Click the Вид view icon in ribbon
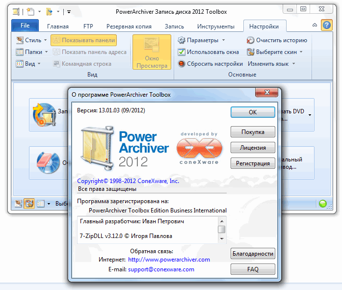This screenshot has height=290, width=342. (20, 64)
